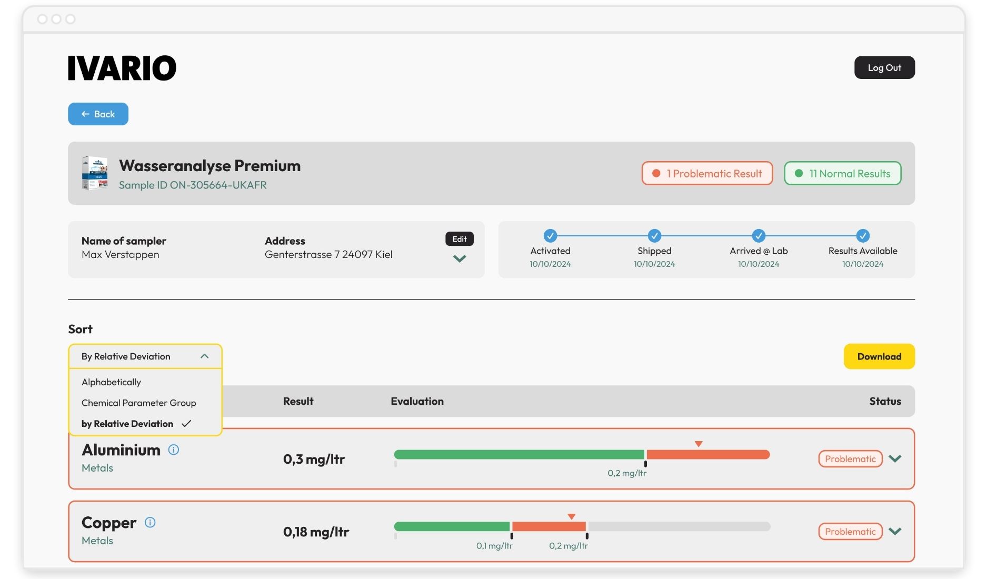
Task: Click the Wasseranalyse Premium product image
Action: [95, 173]
